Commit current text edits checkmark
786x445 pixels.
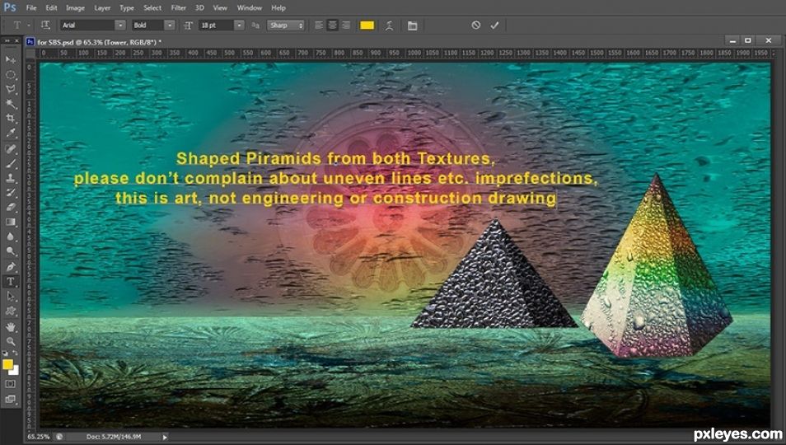(495, 25)
